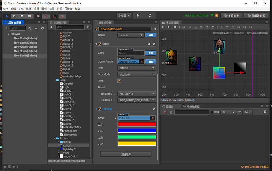This screenshot has width=272, height=171.
Task: Disable the Colorful component checkbox
Action: pyautogui.click(x=99, y=109)
